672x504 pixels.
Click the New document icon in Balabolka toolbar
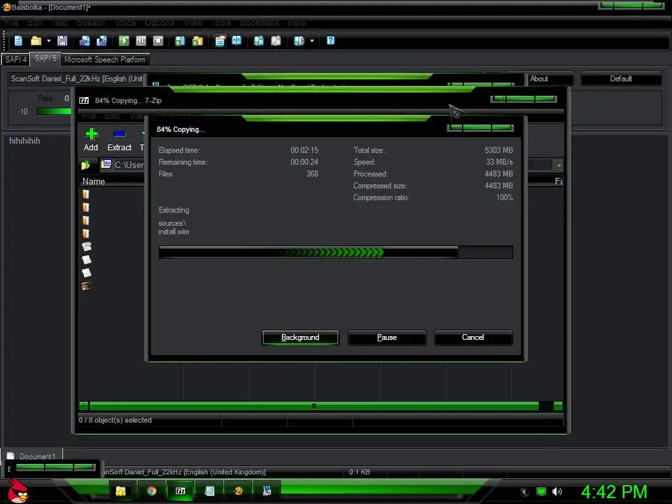pyautogui.click(x=18, y=41)
